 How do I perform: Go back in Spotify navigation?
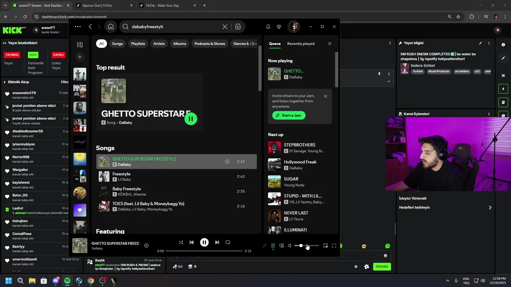tap(90, 27)
